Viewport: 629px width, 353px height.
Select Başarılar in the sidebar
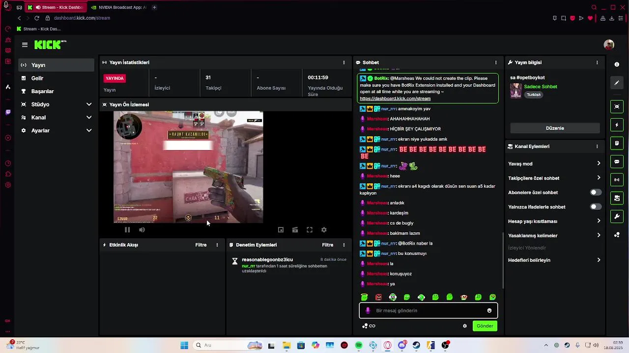(57, 91)
